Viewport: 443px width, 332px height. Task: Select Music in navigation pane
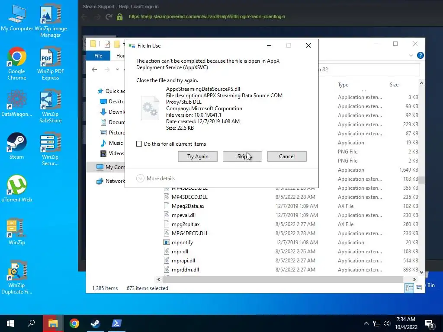(112, 143)
